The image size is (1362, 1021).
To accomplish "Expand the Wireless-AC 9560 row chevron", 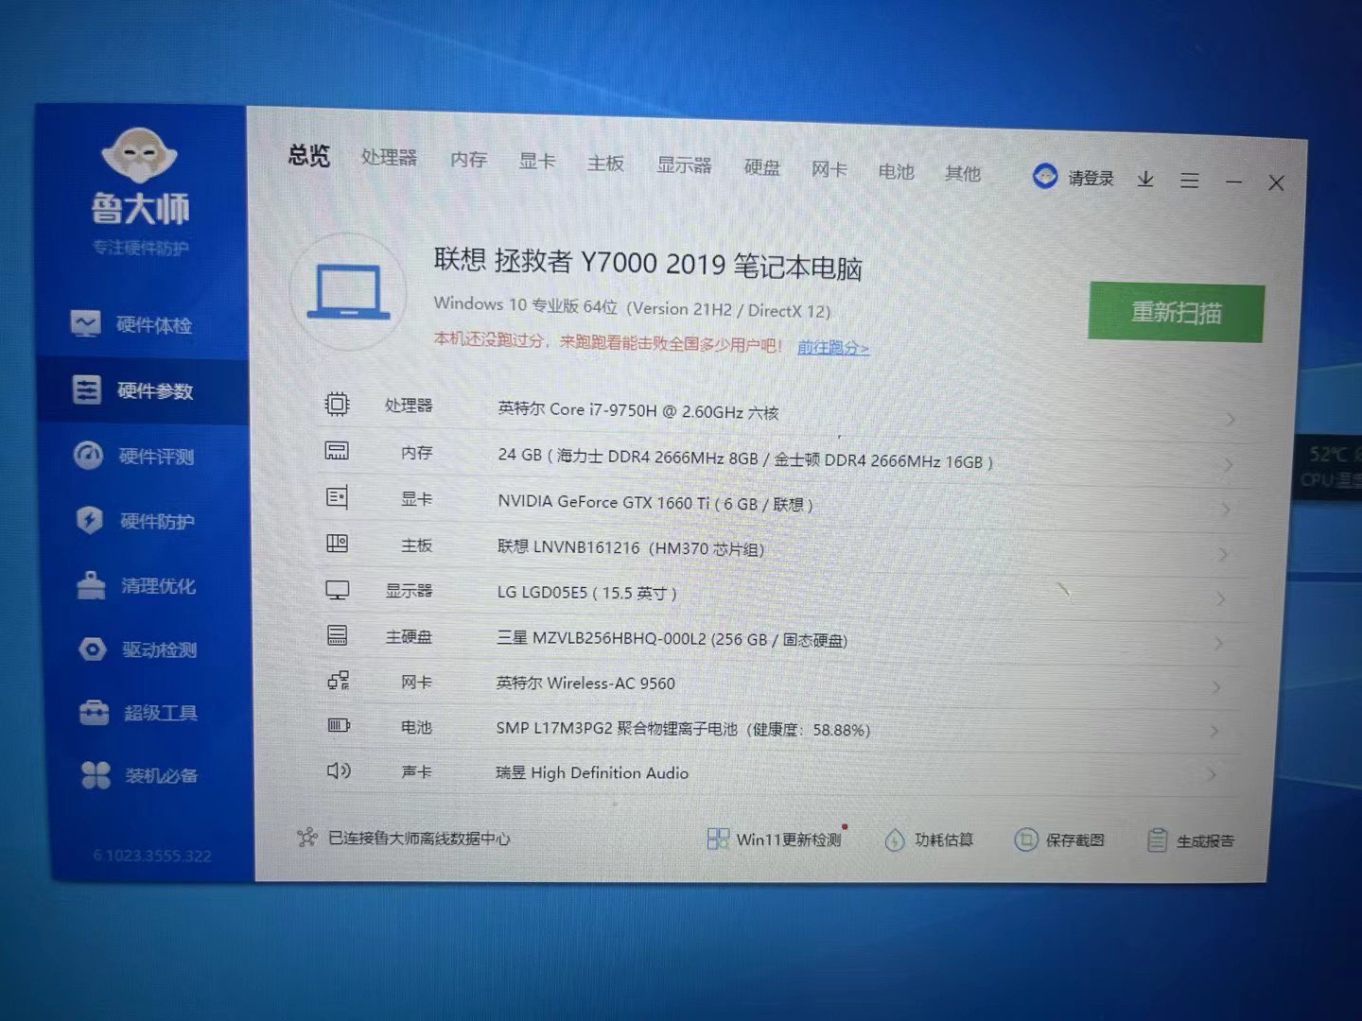I will (x=1217, y=687).
